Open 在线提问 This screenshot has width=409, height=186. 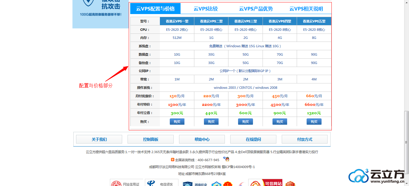253,139
